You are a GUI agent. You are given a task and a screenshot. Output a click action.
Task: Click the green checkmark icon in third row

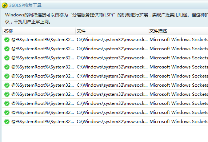coord(7,58)
